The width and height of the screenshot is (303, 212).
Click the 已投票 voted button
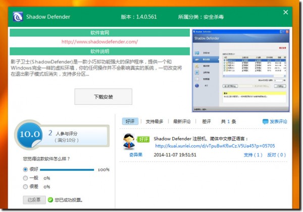34,200
